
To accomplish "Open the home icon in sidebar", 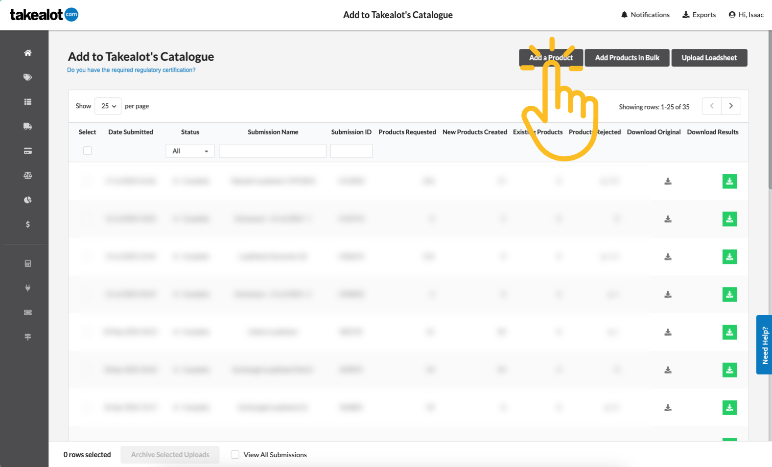I will pyautogui.click(x=28, y=53).
